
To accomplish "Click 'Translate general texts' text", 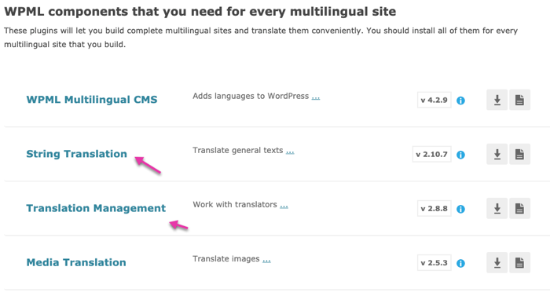I will (238, 150).
